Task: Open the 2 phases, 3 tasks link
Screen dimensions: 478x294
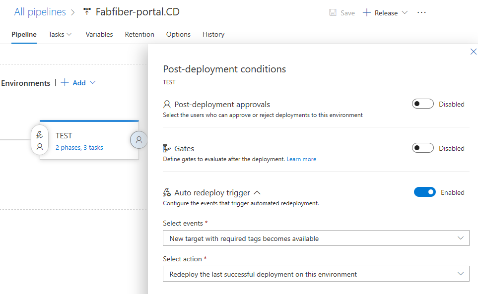Action: click(79, 147)
